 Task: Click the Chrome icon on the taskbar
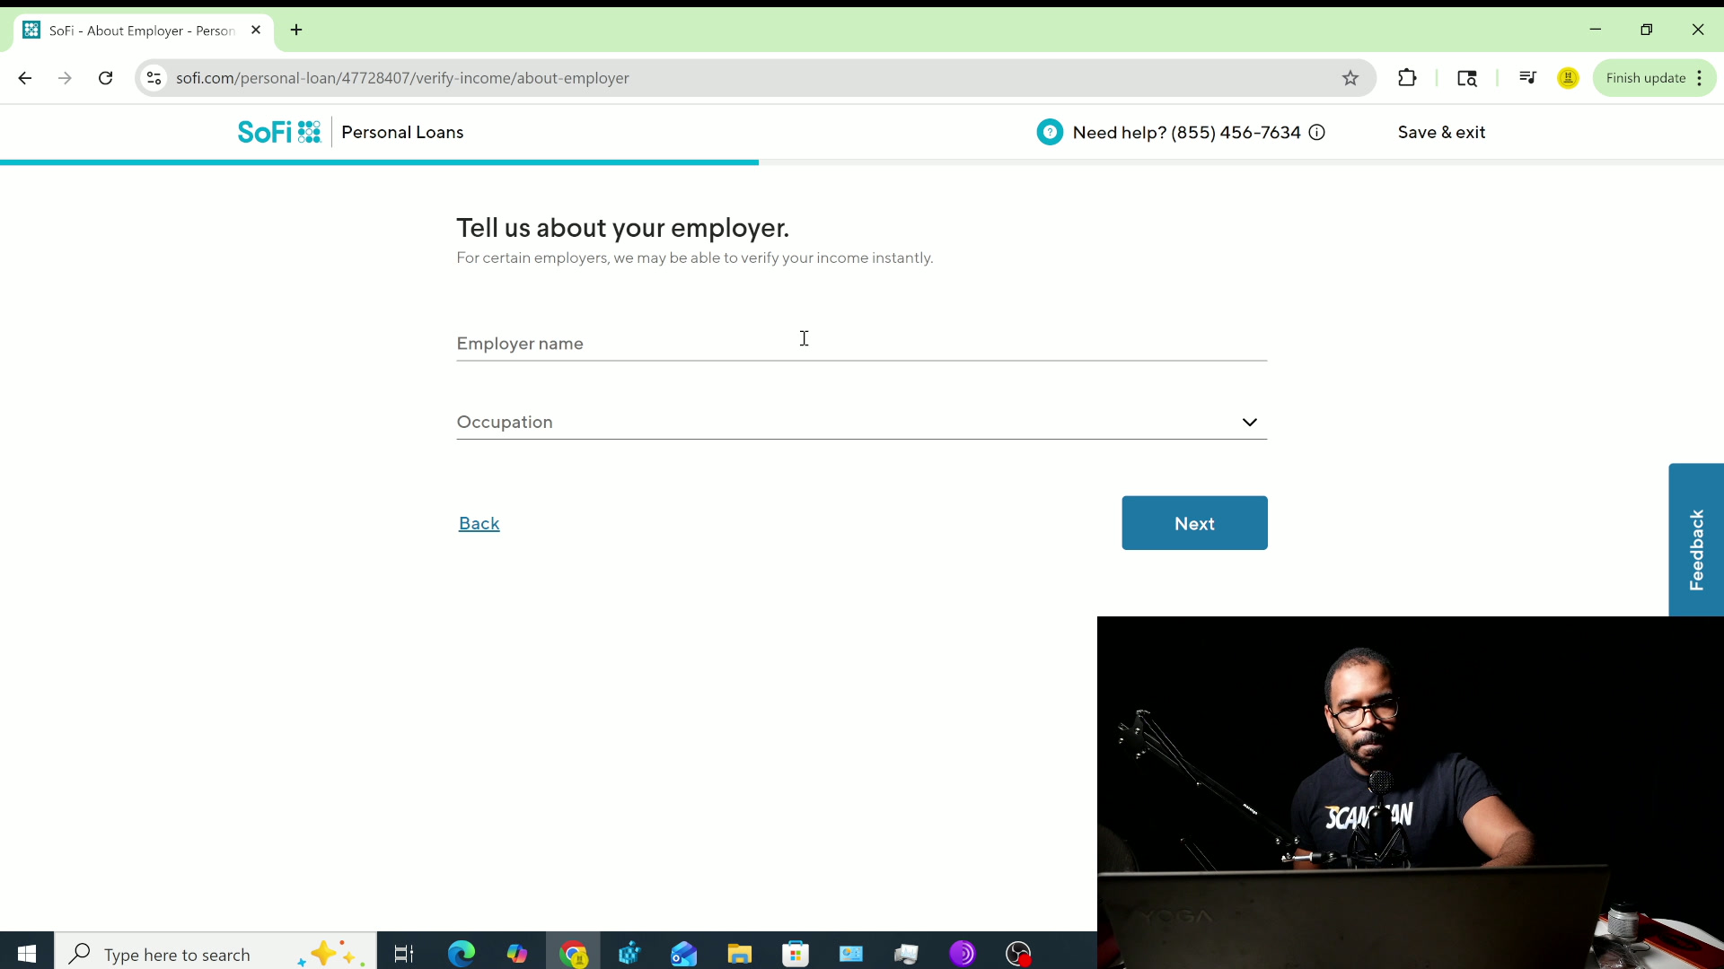[573, 953]
